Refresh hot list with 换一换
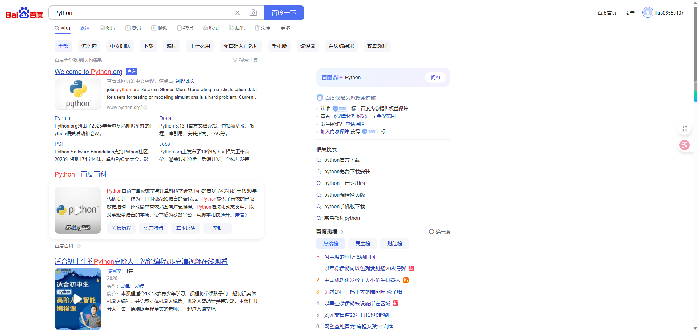This screenshot has width=698, height=331. coord(440,231)
